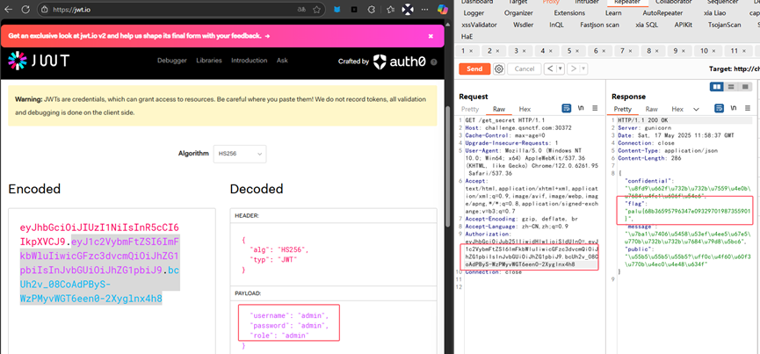Select combined tabbed layout view
Image resolution: width=760 pixels, height=354 pixels.
pos(745,86)
